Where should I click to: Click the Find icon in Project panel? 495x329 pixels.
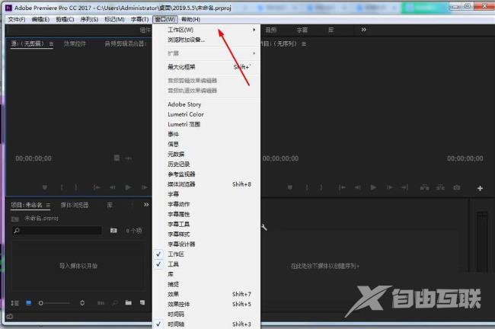(x=115, y=303)
